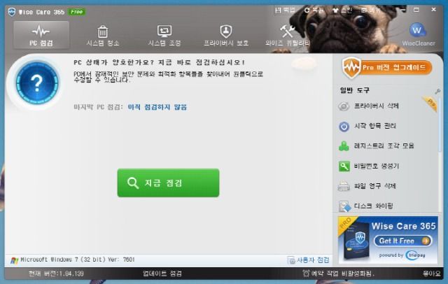448x284 pixels.
Task: Click the blue question mark status circle
Action: tap(37, 83)
